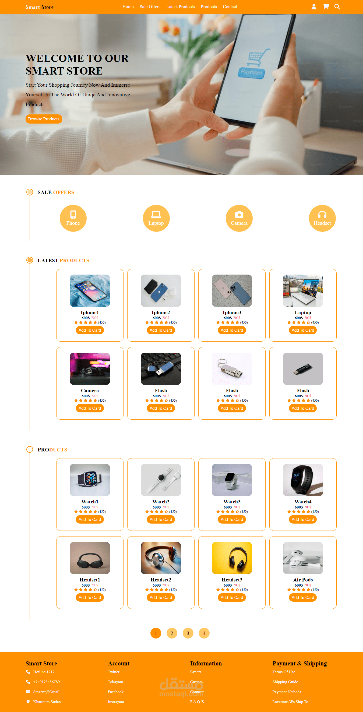Open the Contact navigation link
The image size is (363, 712).
point(230,7)
